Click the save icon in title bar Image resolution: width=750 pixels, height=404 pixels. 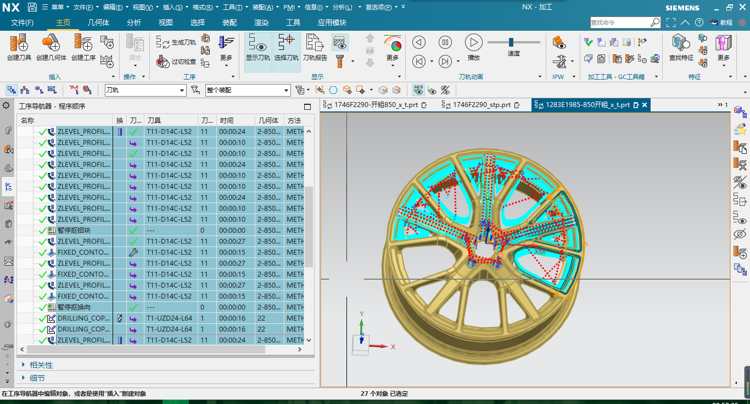point(32,7)
